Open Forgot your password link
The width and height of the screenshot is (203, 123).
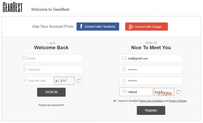tap(51, 105)
